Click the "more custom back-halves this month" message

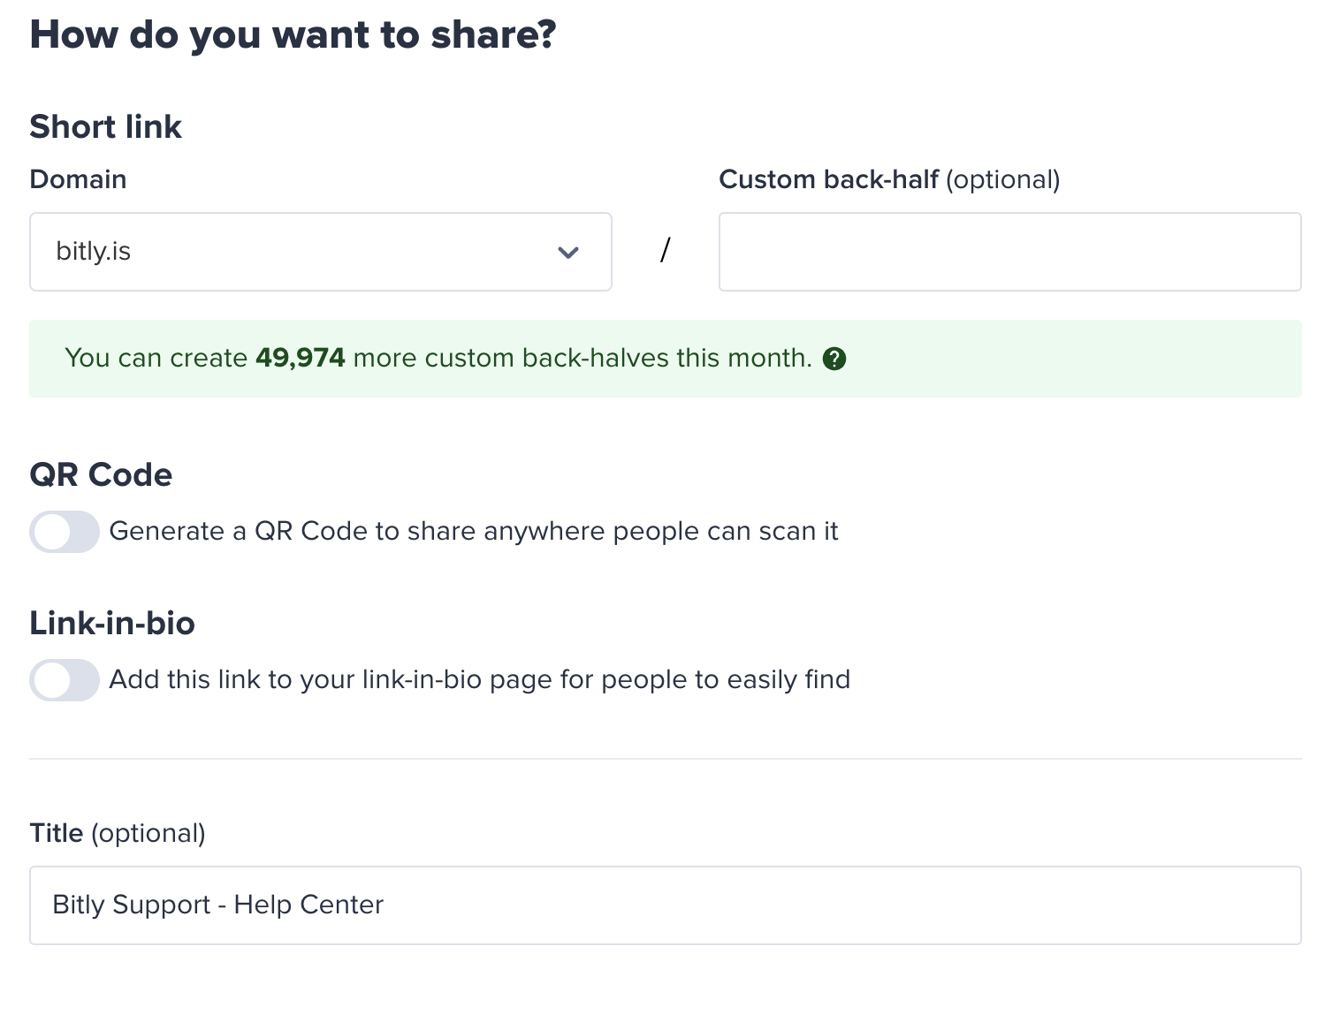[582, 358]
